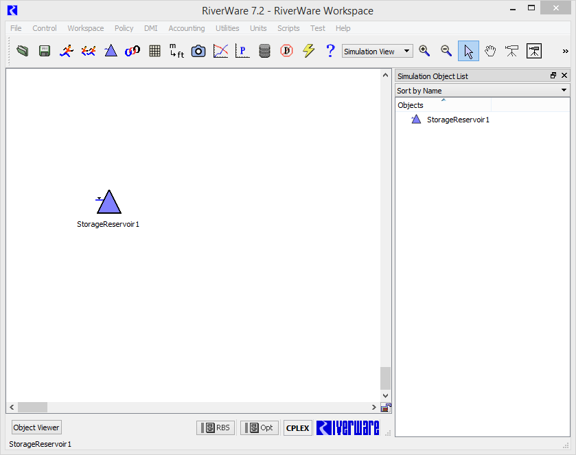Image resolution: width=576 pixels, height=455 pixels.
Task: Open the Workspace menu
Action: (86, 28)
